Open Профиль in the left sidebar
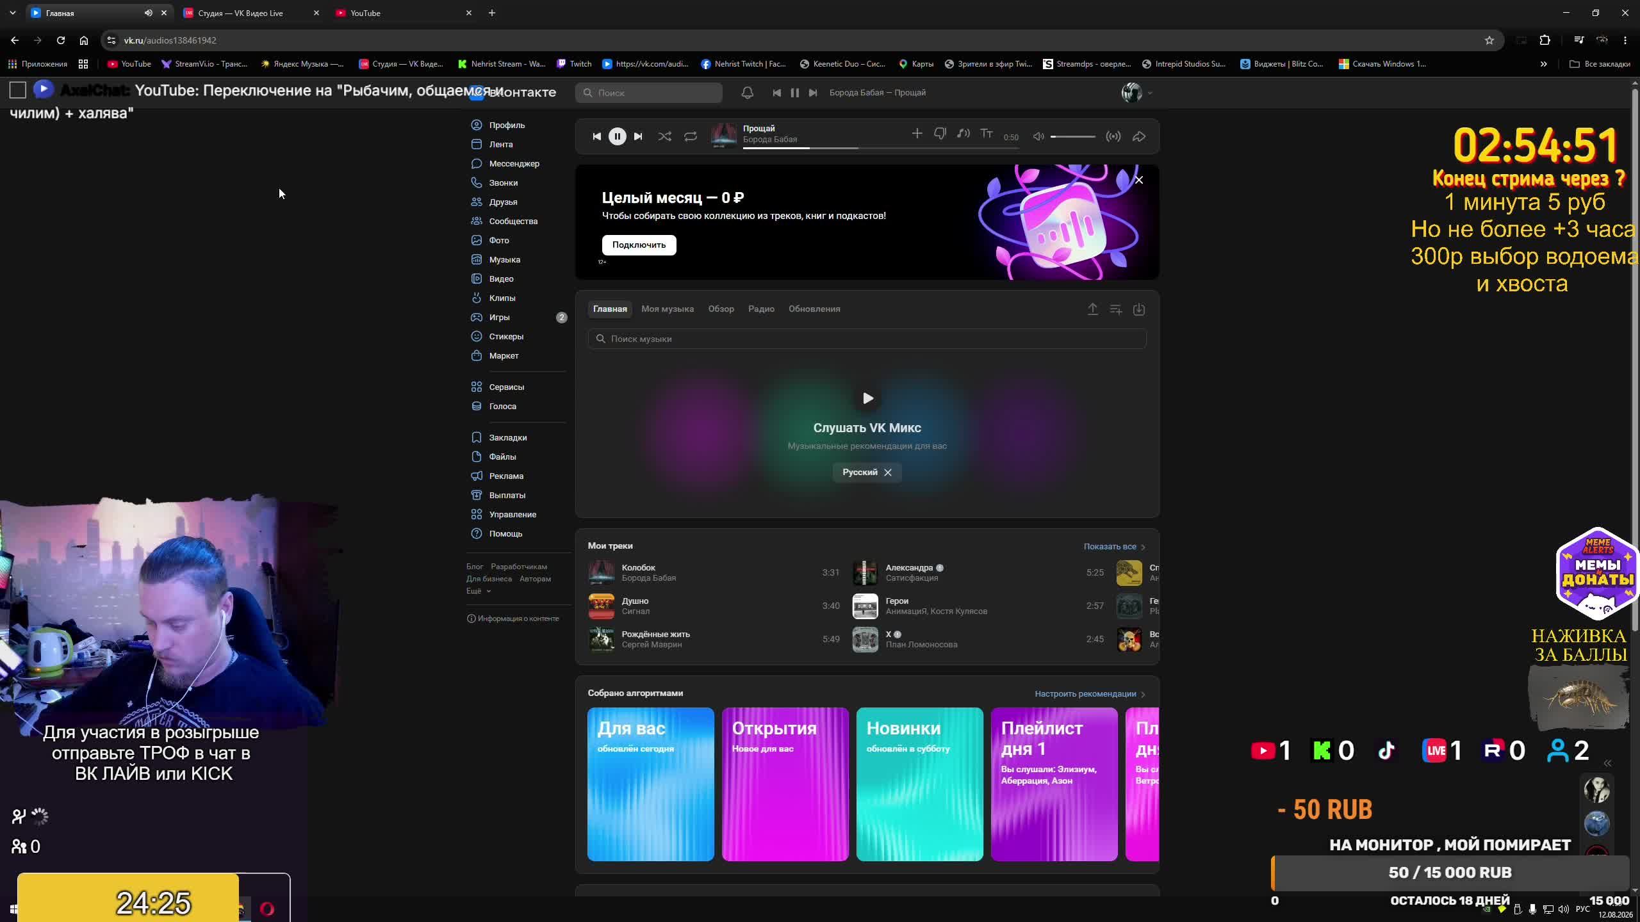This screenshot has width=1640, height=922. click(506, 125)
